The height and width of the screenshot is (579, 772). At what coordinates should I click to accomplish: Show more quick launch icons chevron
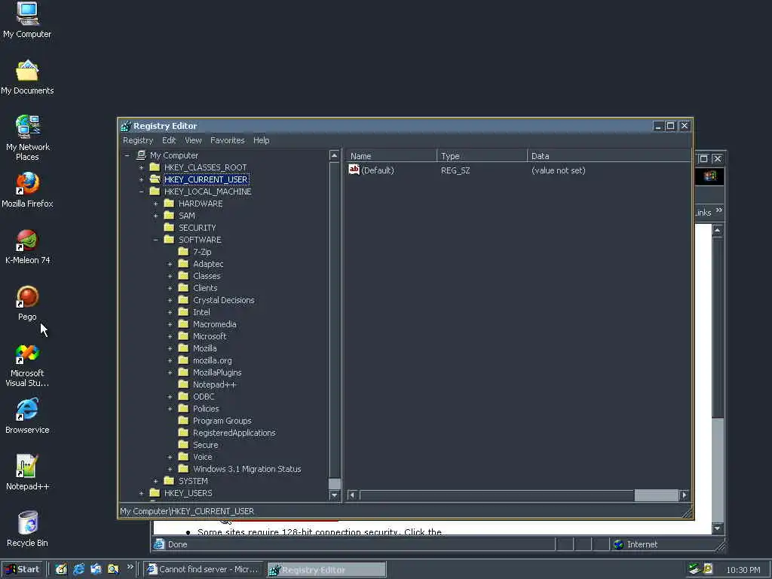(x=130, y=567)
